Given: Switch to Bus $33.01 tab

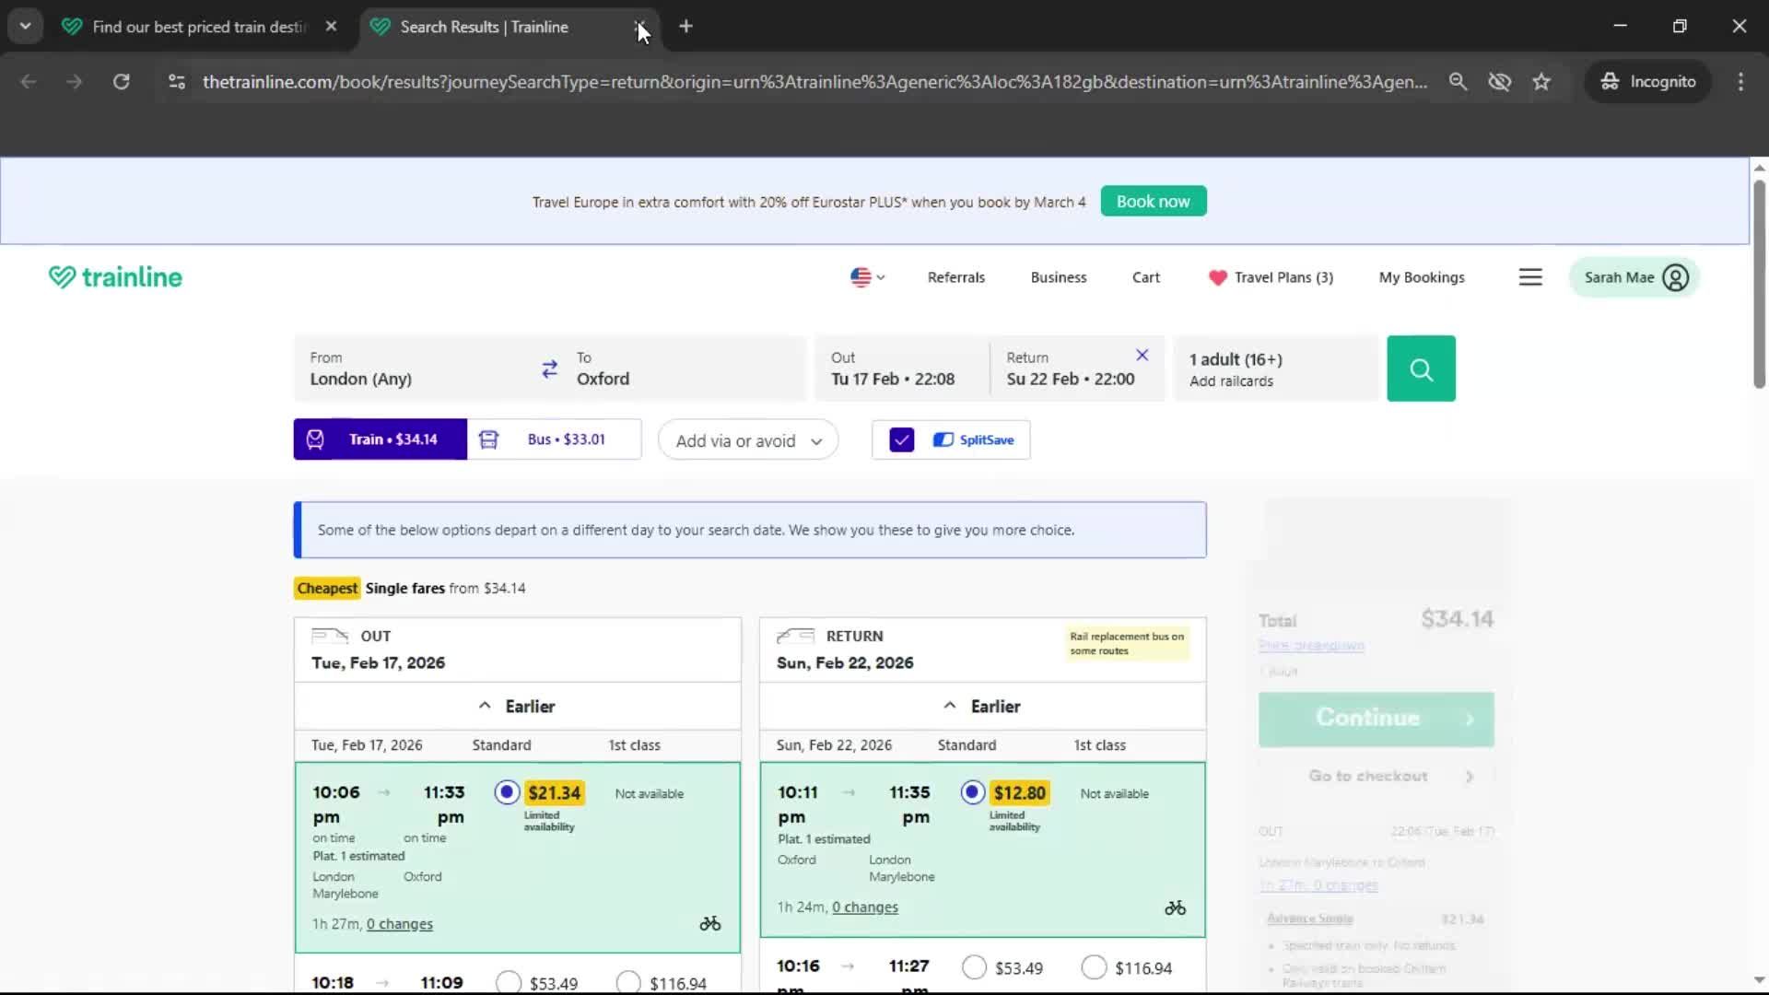Looking at the screenshot, I should click(x=554, y=439).
